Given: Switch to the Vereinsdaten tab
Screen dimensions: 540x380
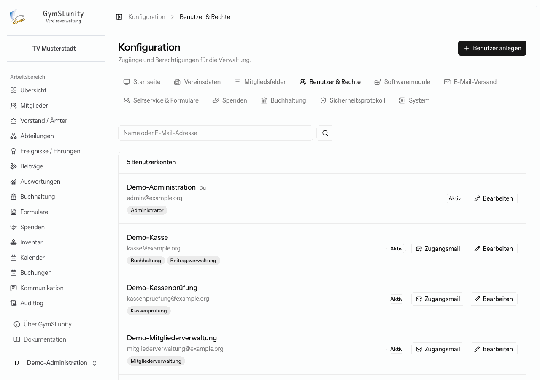Looking at the screenshot, I should 197,82.
